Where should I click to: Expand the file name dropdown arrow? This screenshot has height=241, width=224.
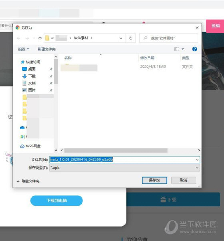click(x=197, y=160)
